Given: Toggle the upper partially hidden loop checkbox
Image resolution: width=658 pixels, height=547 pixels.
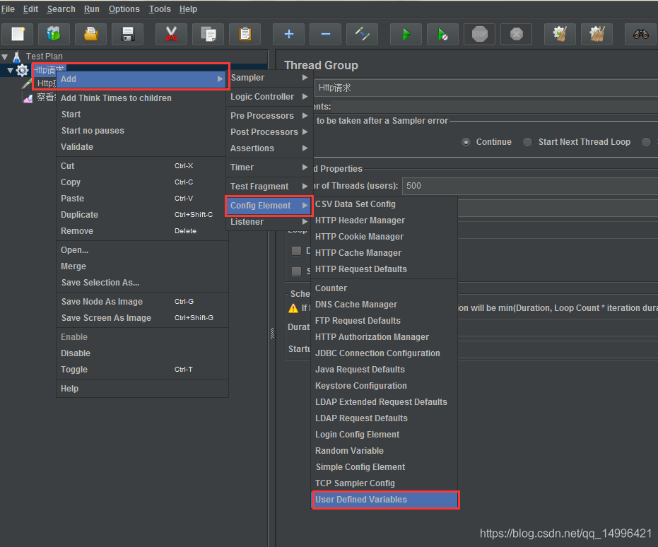Looking at the screenshot, I should pyautogui.click(x=297, y=251).
